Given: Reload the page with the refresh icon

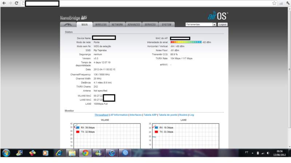Looking at the screenshot, I should click(x=16, y=3).
